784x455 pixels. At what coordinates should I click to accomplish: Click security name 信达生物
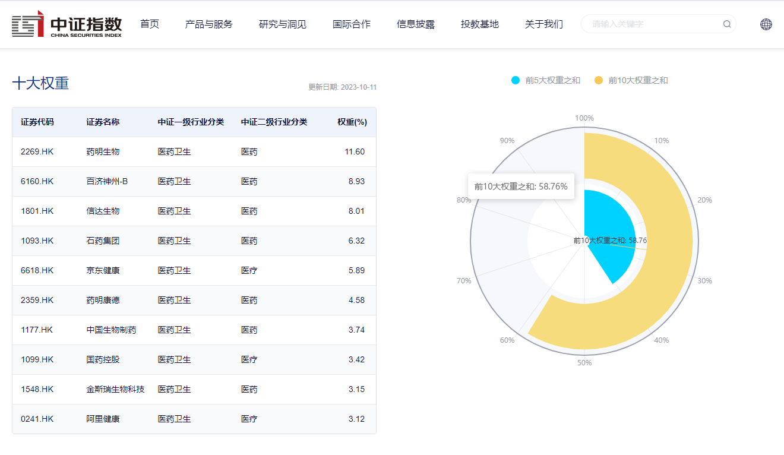[x=103, y=211]
